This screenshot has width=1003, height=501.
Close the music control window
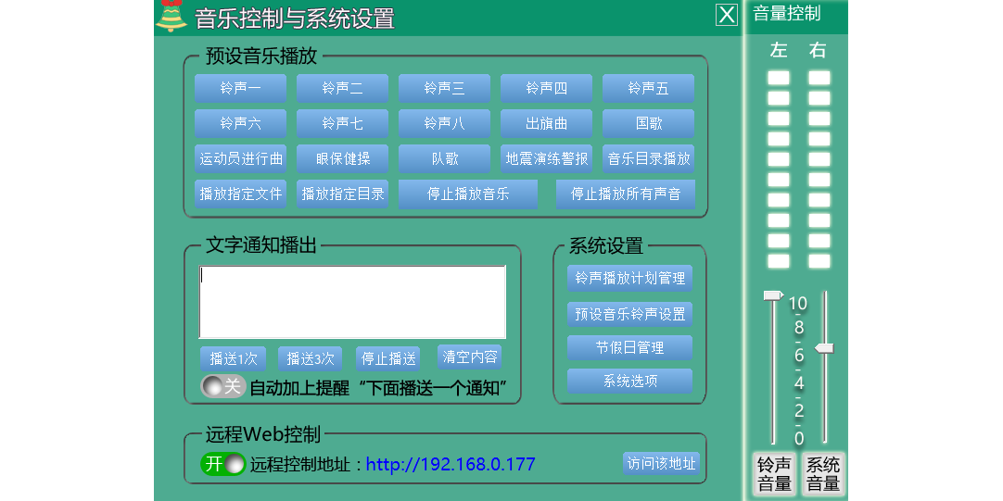coord(727,16)
